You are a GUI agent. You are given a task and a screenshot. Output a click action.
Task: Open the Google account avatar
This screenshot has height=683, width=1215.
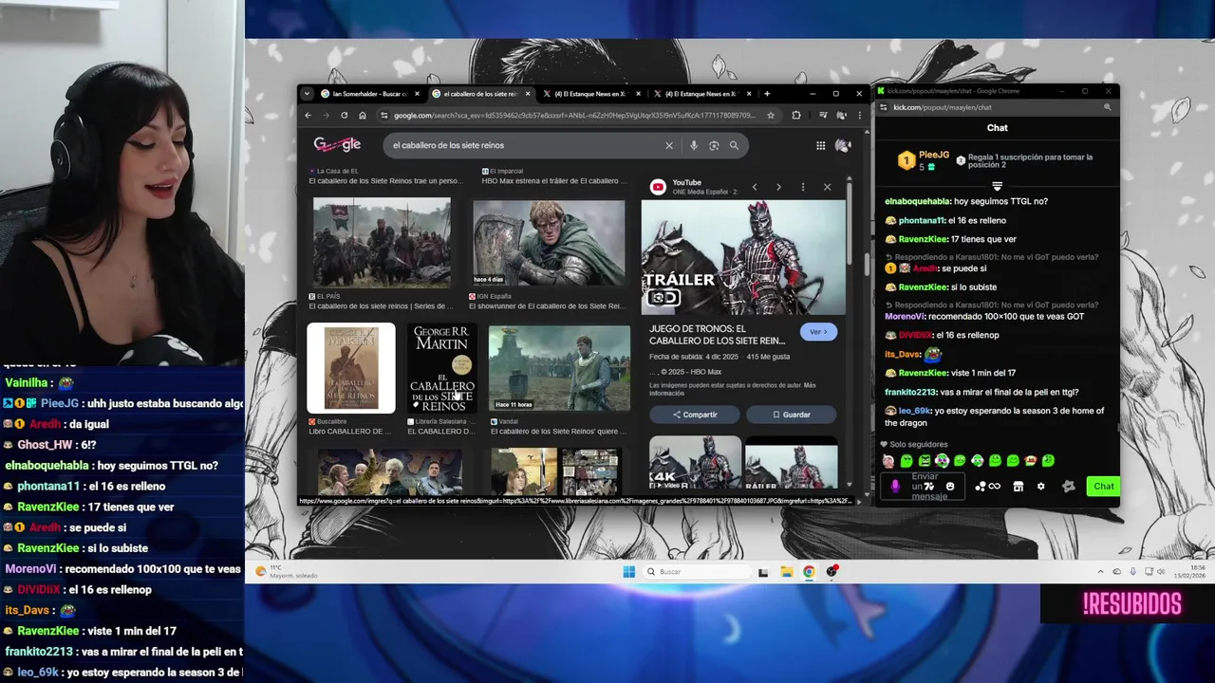842,145
